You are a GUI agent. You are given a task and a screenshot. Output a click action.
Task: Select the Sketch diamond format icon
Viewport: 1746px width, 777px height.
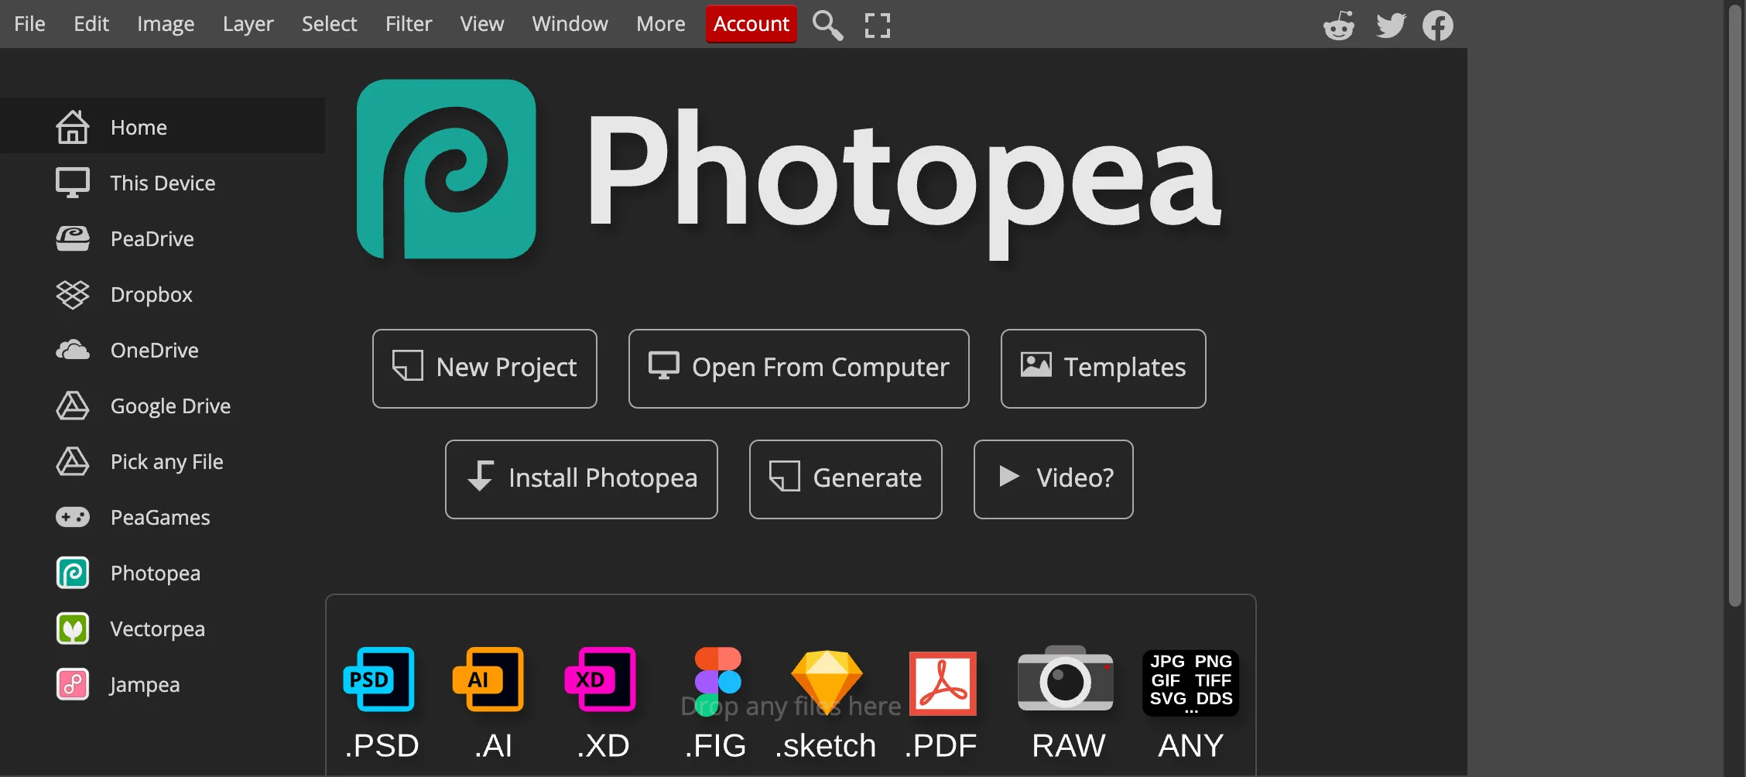coord(827,683)
